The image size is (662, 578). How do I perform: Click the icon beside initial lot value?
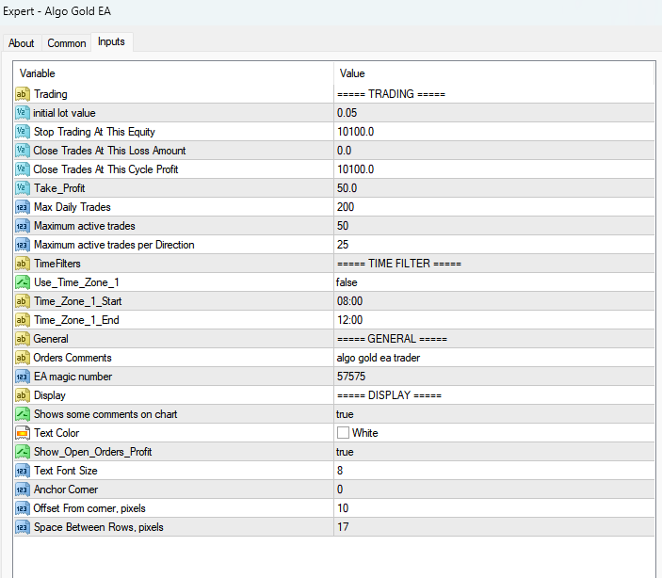pyautogui.click(x=23, y=113)
